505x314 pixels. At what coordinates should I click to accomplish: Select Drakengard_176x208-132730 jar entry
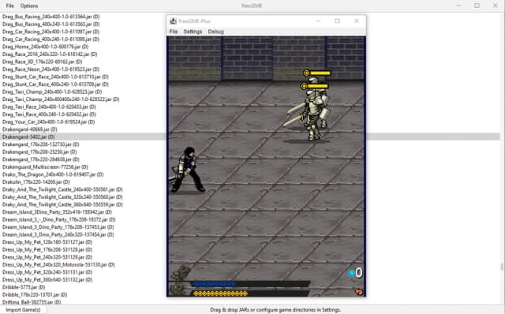40,144
